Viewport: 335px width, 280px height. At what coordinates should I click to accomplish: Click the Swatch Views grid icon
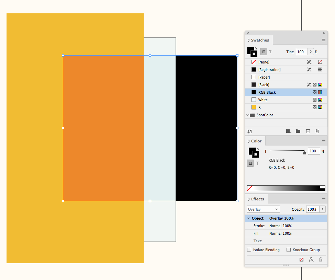(x=288, y=131)
